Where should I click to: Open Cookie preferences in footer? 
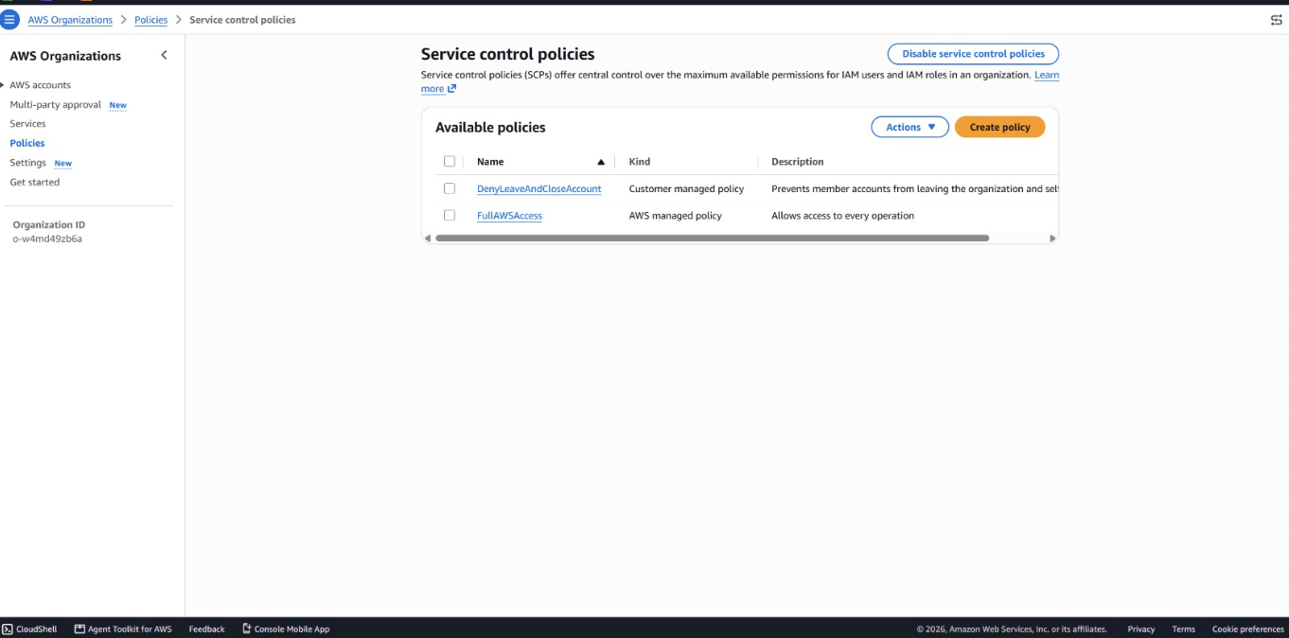pyautogui.click(x=1248, y=629)
